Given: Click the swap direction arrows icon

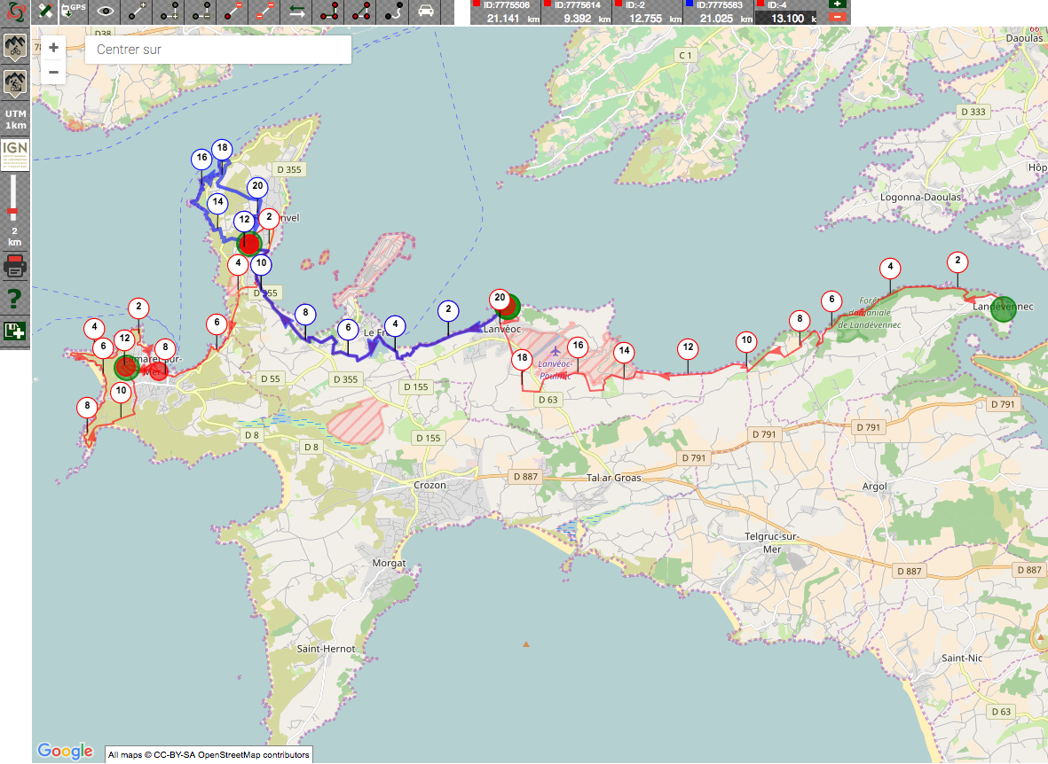Looking at the screenshot, I should pos(297,11).
